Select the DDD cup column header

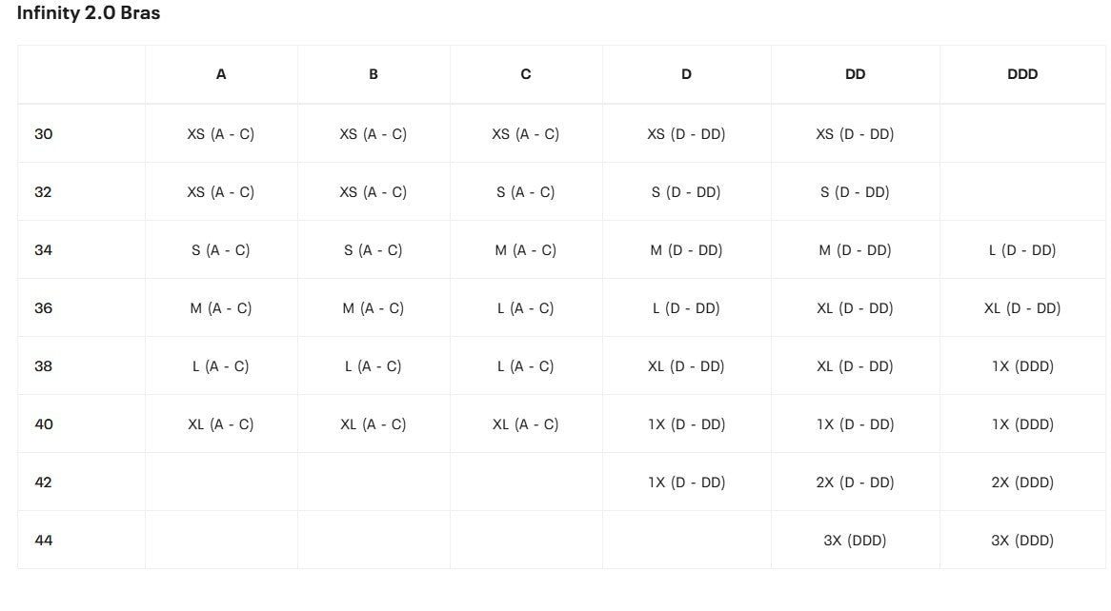coord(1022,74)
